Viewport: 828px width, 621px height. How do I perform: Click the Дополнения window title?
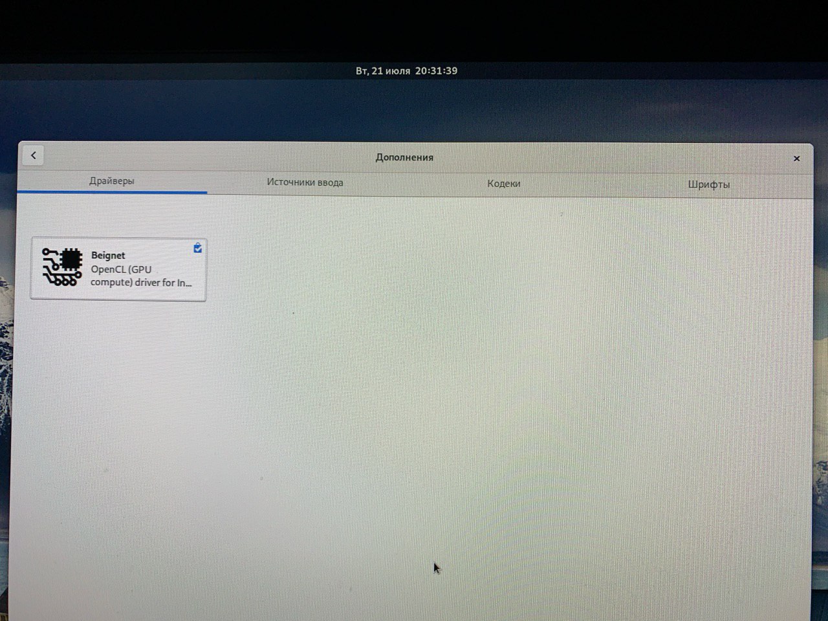click(x=404, y=157)
